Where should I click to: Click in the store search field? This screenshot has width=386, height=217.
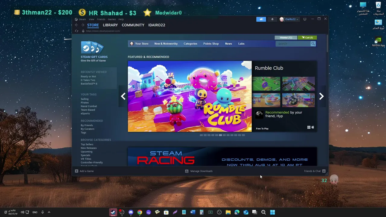(293, 44)
